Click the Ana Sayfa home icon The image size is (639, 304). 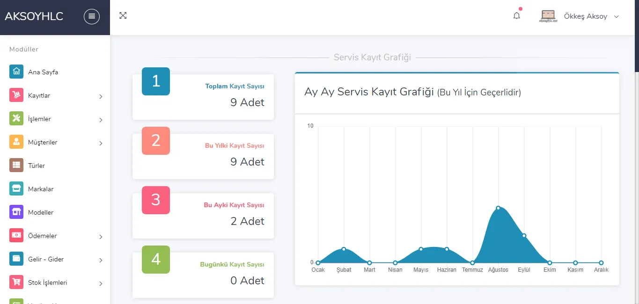(16, 72)
